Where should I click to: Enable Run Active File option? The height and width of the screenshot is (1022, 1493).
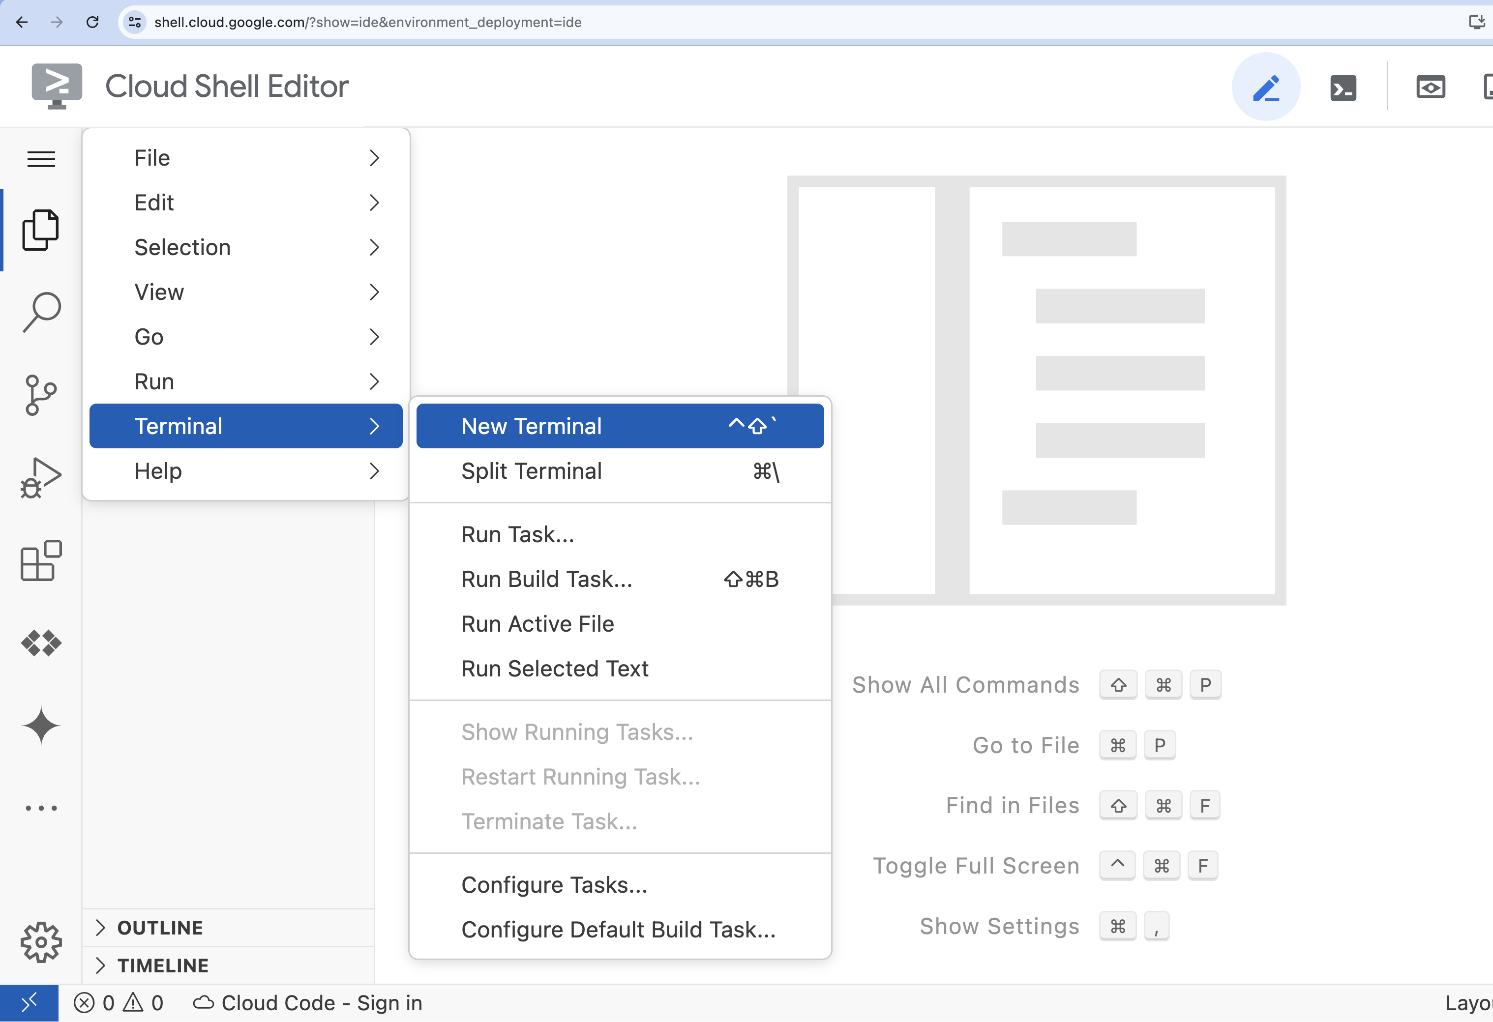[x=538, y=624]
